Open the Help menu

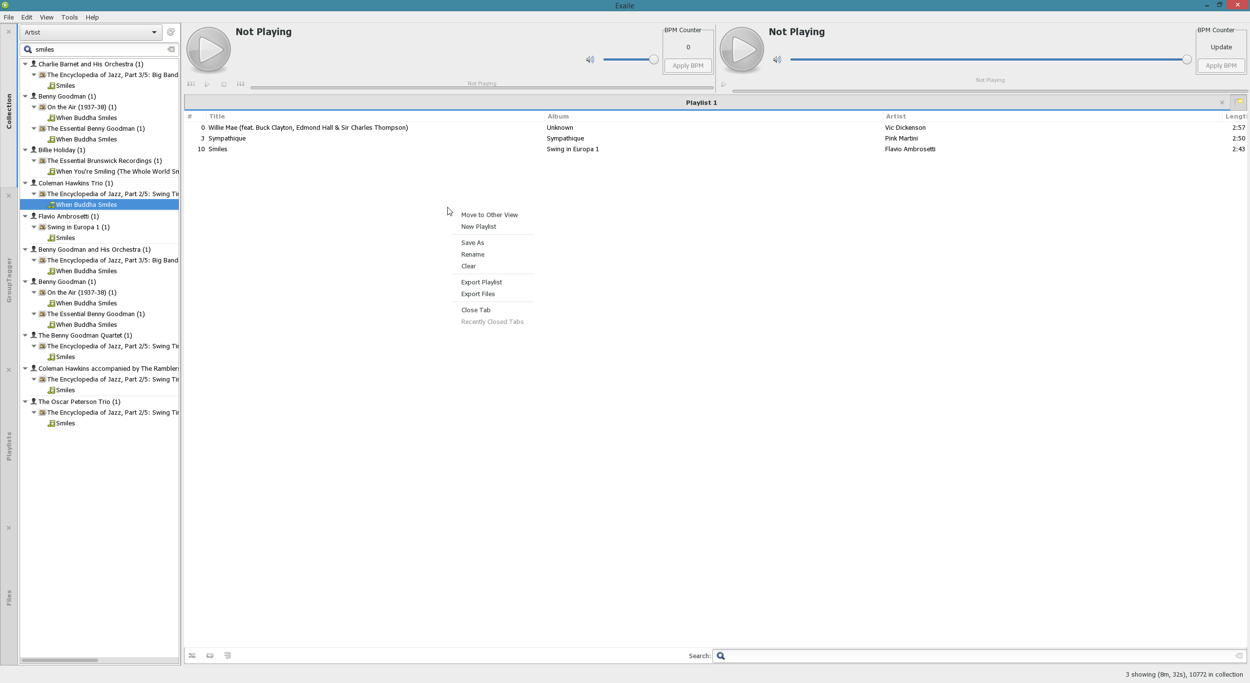click(92, 17)
